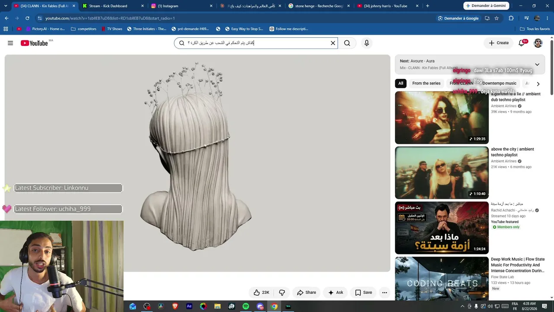Start voice search with the microphone

pyautogui.click(x=367, y=43)
